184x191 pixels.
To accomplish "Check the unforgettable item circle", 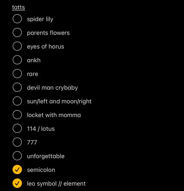I will [x=17, y=156].
